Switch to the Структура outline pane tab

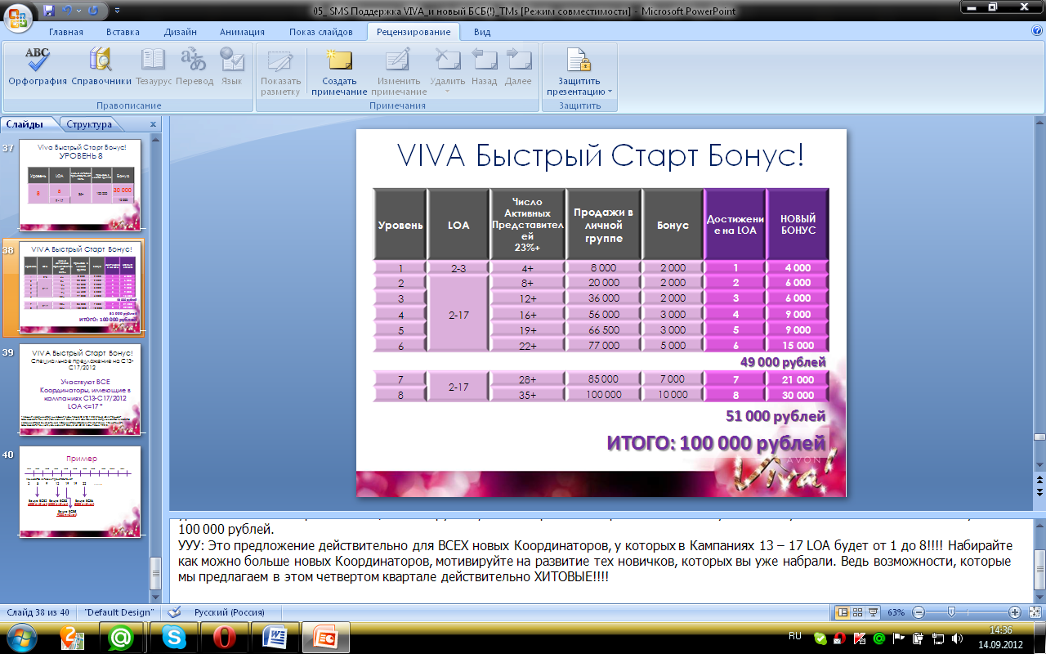89,124
